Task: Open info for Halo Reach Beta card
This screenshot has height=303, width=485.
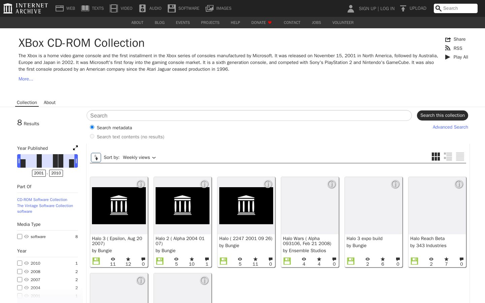Action: [459, 184]
